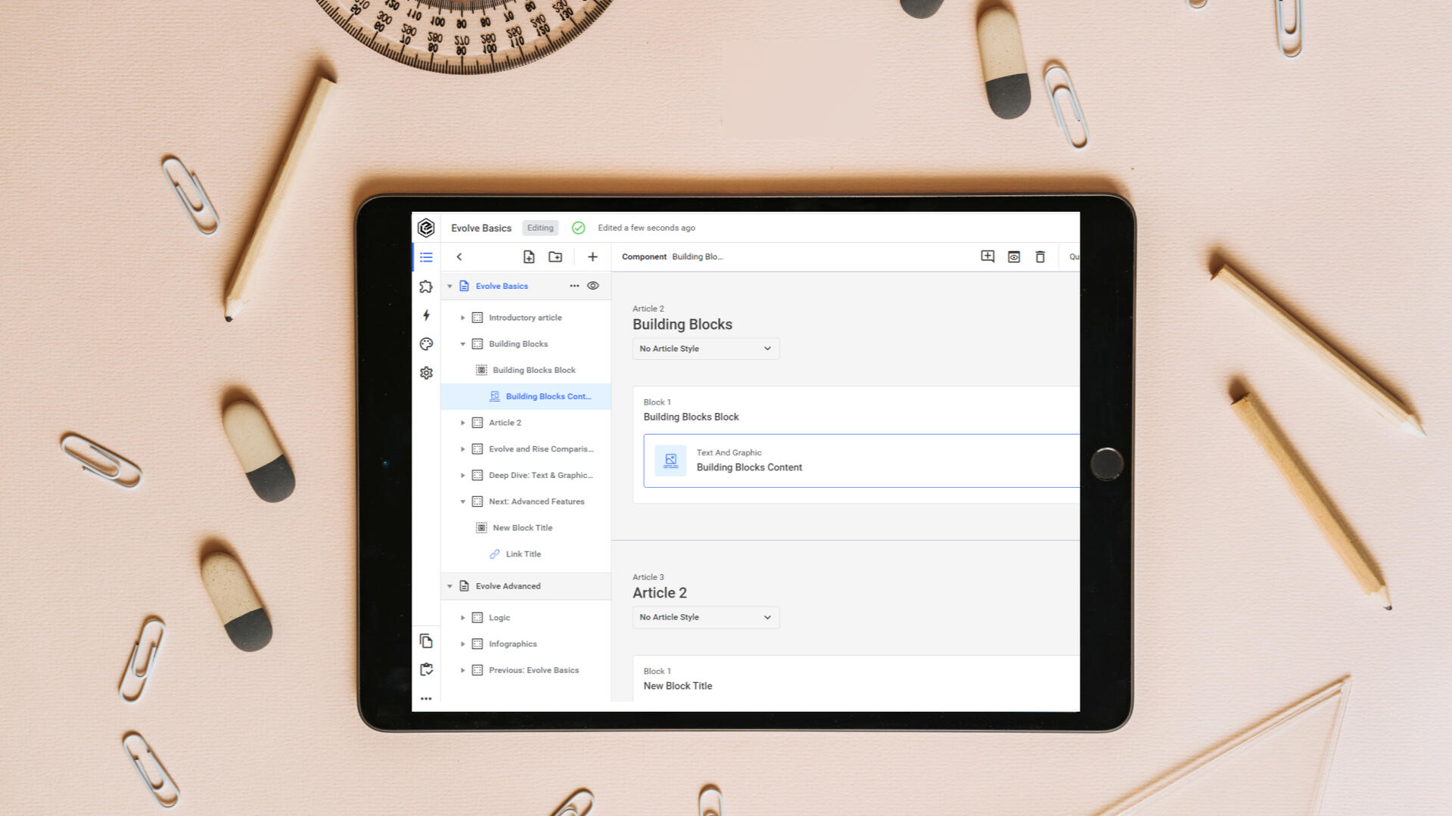Select the Component tab showing Building Blocks
The height and width of the screenshot is (816, 1452).
click(644, 256)
